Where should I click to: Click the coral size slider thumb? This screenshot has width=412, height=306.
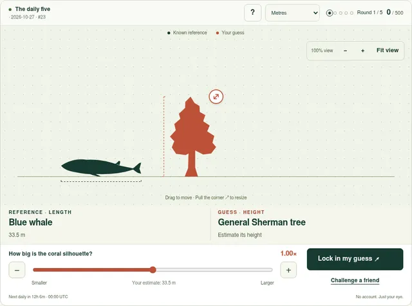(x=153, y=270)
